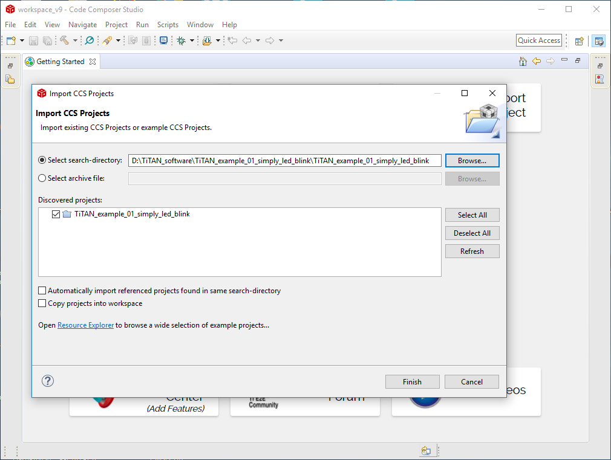Click the green Debug bug icon
This screenshot has width=611, height=460.
click(181, 40)
